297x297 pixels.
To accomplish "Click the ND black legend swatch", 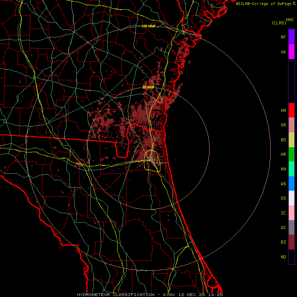I will pos(291,257).
